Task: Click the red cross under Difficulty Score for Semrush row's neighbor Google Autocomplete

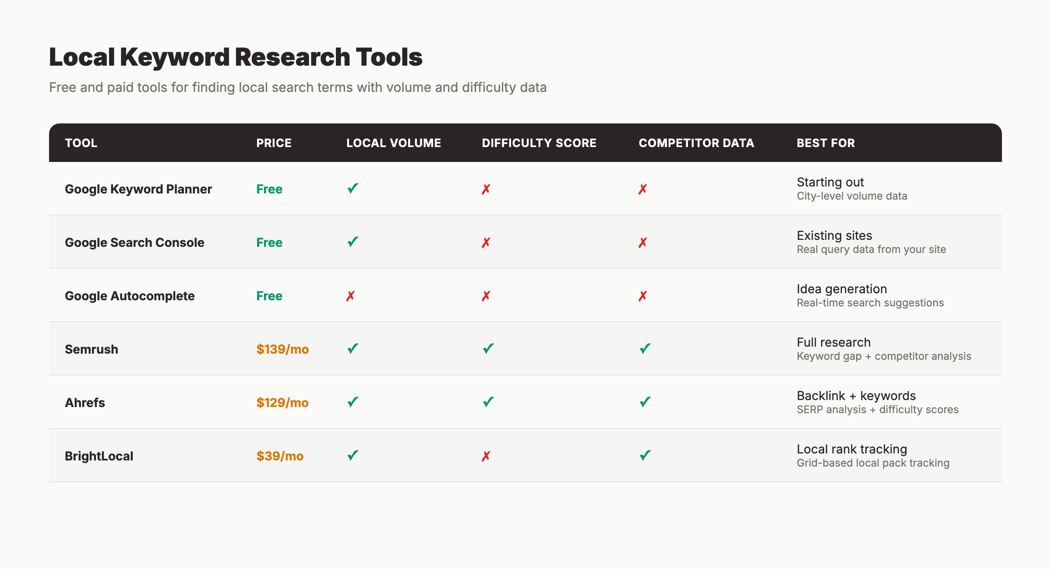Action: 486,295
